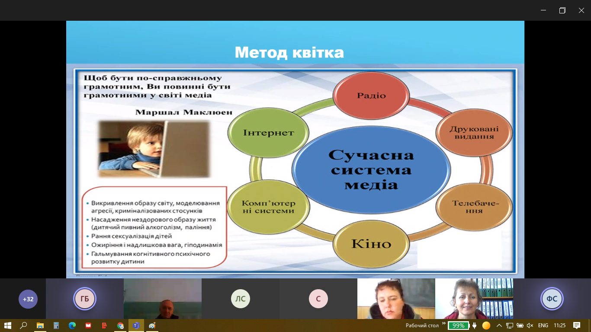Open the Calculator app in taskbar

[x=56, y=326]
